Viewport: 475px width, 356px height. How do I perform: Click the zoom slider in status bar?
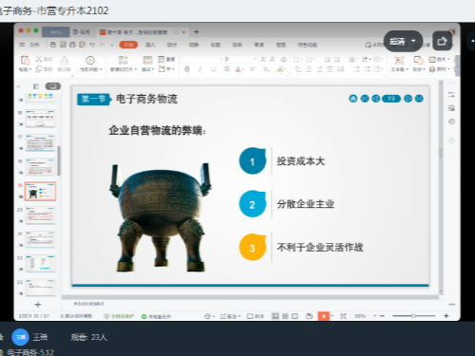413,316
